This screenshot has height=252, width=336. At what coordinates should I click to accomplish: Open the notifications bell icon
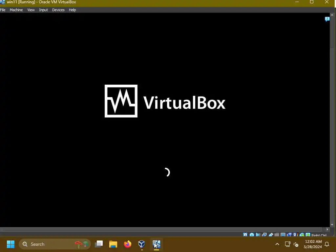[x=327, y=244]
